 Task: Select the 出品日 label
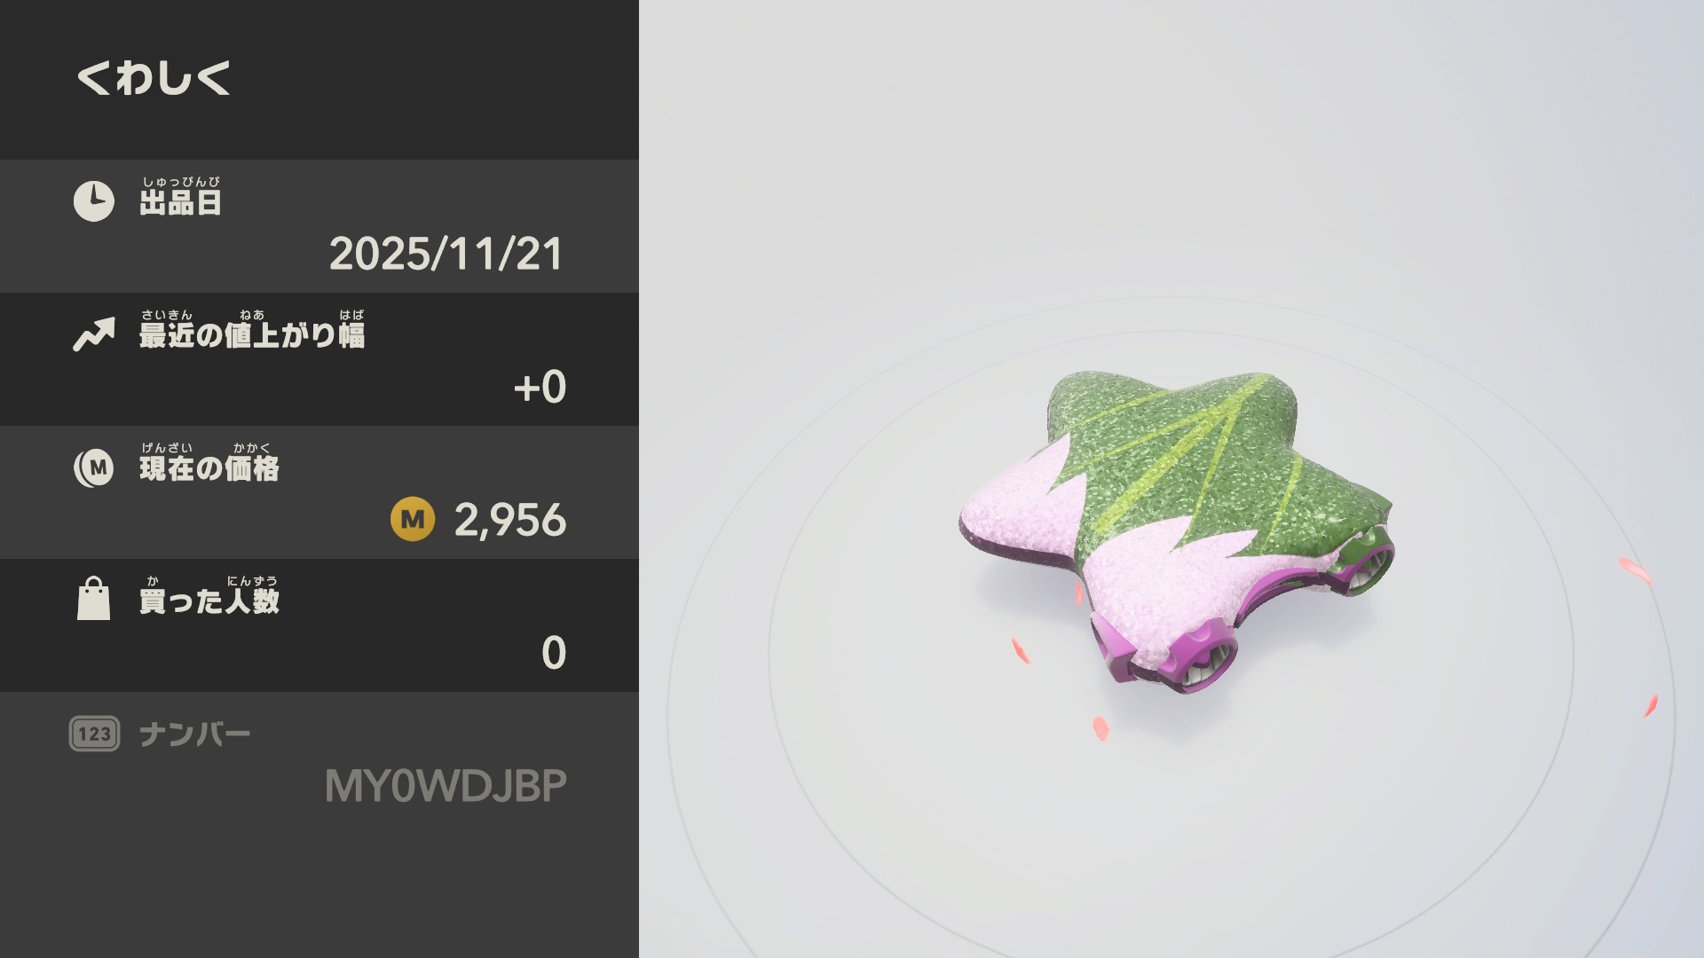point(180,202)
